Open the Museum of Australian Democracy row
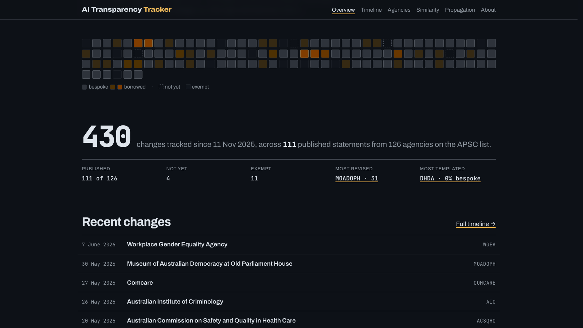 tap(289, 264)
